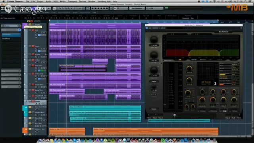Click the corner icon at Alchemist header right
The width and height of the screenshot is (254, 143).
click(x=241, y=28)
